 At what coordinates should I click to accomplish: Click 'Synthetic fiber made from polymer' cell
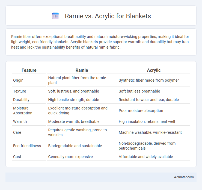154,80
